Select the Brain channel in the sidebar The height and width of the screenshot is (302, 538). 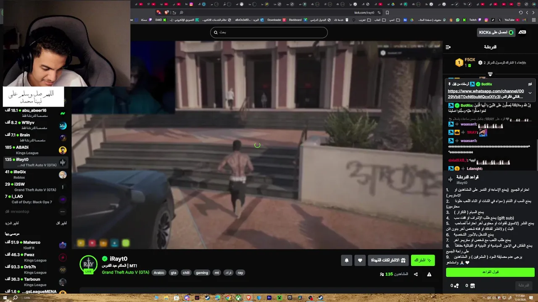[x=36, y=137]
